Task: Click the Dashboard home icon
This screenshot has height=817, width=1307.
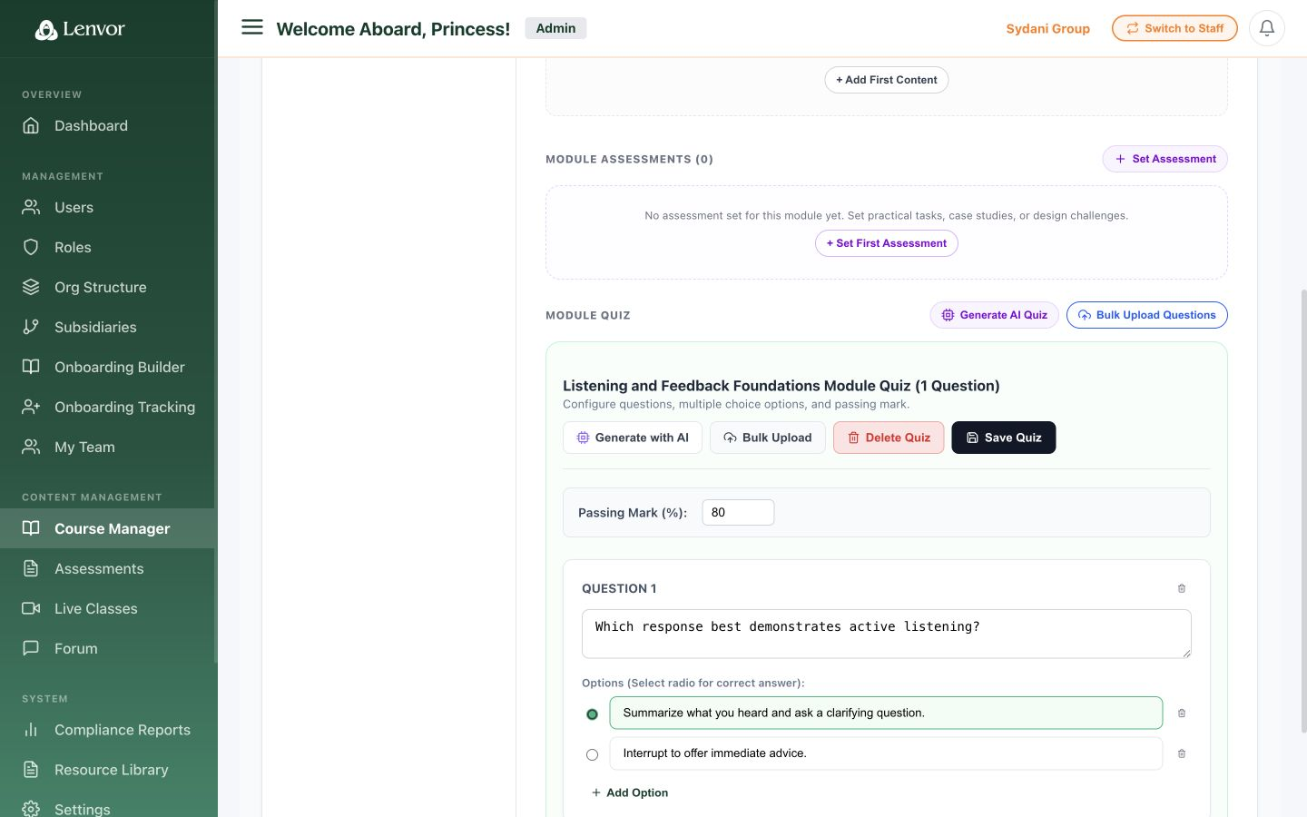Action: coord(31,125)
